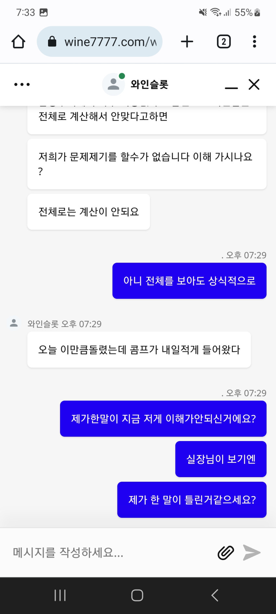Open the tab switcher showing 2 tabs

click(224, 42)
